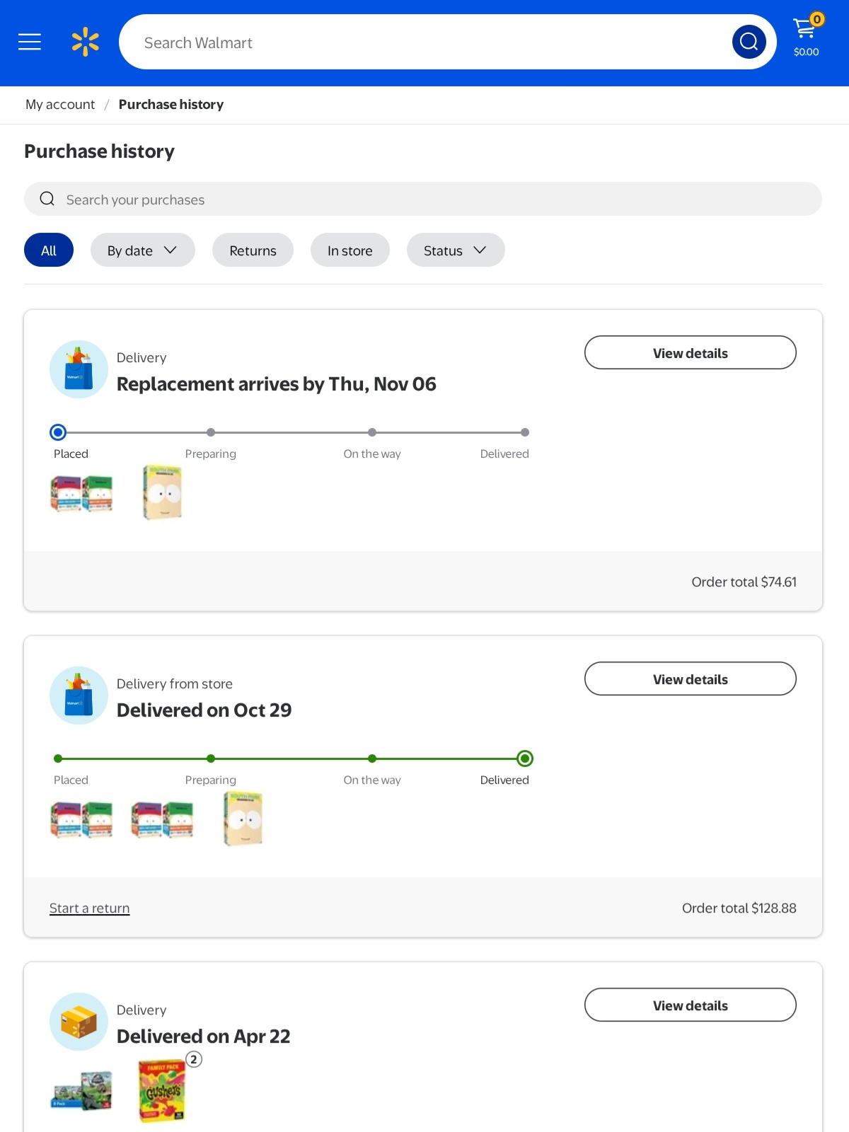The height and width of the screenshot is (1132, 849).
Task: Select the All filter chip
Action: click(49, 250)
